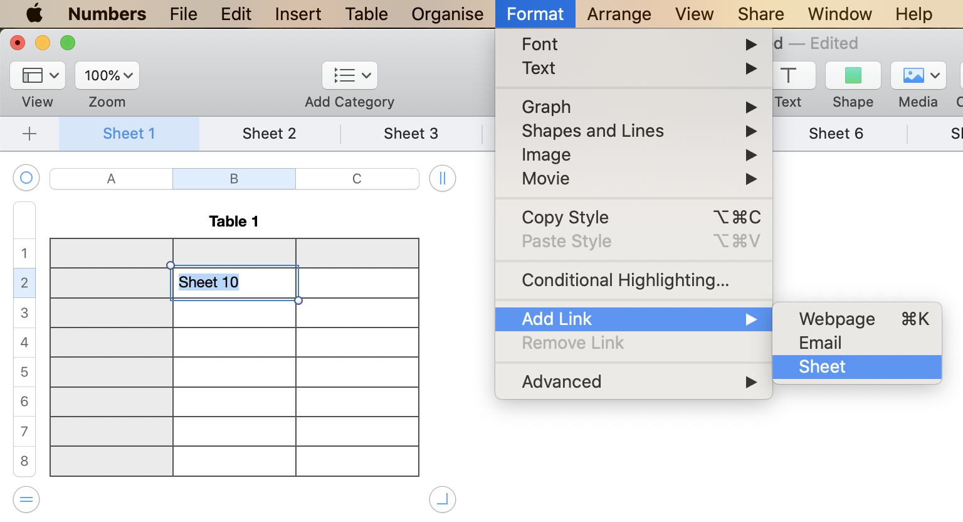
Task: Click the Text box tool icon
Action: click(x=789, y=76)
